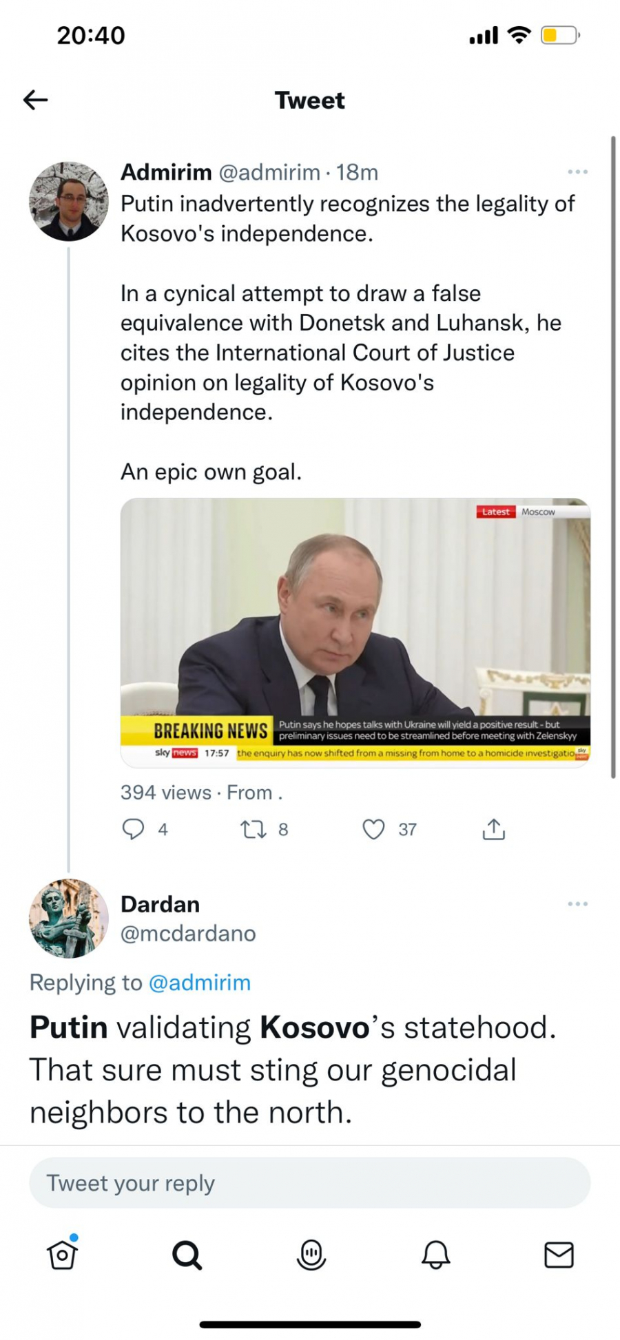The height and width of the screenshot is (1340, 620).
Task: Open Direct Messages inbox
Action: click(x=559, y=1255)
